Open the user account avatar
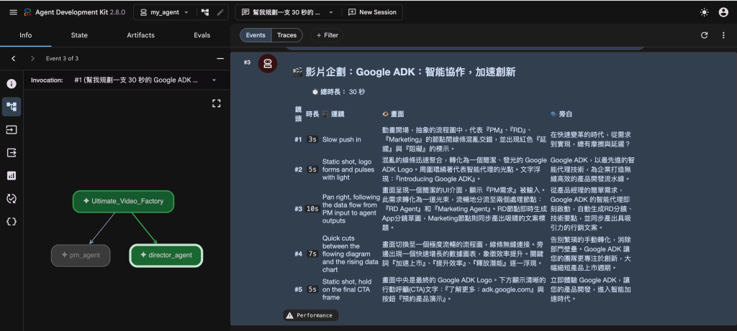This screenshot has width=737, height=331. point(723,13)
